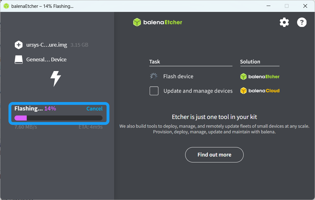Click the 14% flashing percentage text
Image resolution: width=315 pixels, height=200 pixels.
click(x=50, y=109)
